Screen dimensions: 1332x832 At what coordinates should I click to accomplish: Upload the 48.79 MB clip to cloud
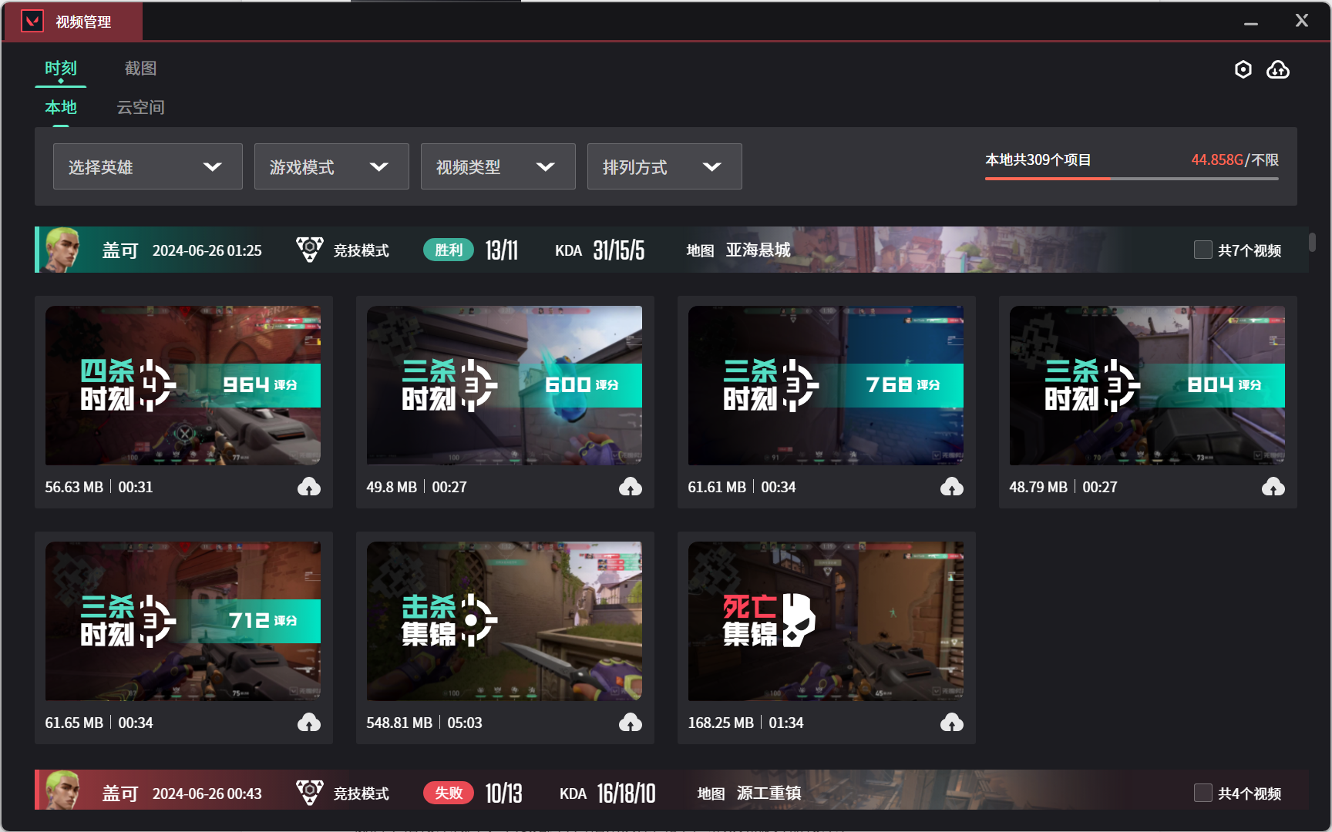click(1273, 487)
